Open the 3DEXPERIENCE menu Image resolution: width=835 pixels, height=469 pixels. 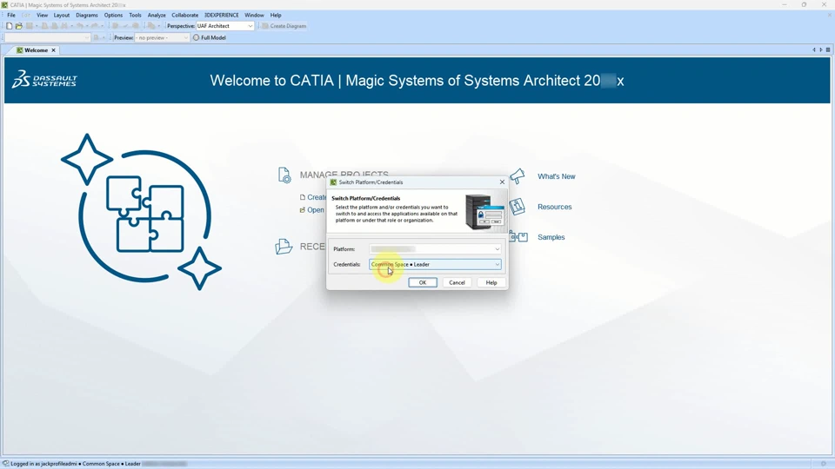pos(222,16)
